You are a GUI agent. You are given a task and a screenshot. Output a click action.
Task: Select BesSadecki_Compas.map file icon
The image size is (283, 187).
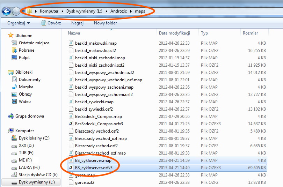coord(71,117)
